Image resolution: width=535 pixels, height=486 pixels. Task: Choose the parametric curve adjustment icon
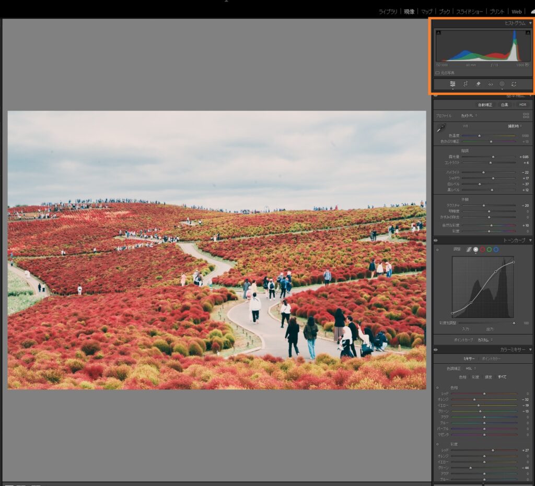tap(469, 250)
